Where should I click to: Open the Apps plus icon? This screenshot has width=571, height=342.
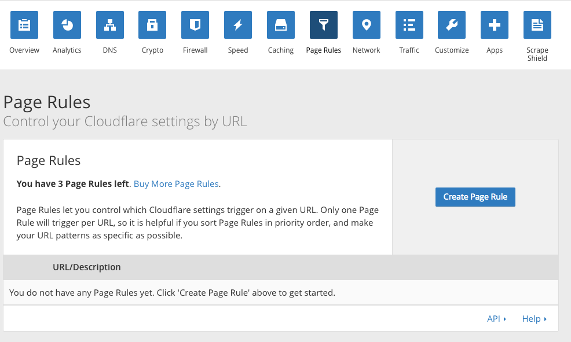pyautogui.click(x=495, y=25)
